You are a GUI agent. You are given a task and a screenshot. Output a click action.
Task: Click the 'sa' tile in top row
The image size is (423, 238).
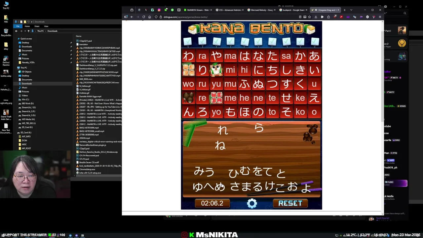[x=286, y=56]
